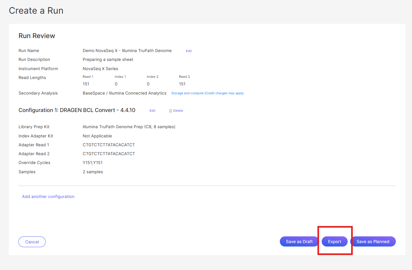412x270 pixels.
Task: Cancel the run creation
Action: (32, 242)
